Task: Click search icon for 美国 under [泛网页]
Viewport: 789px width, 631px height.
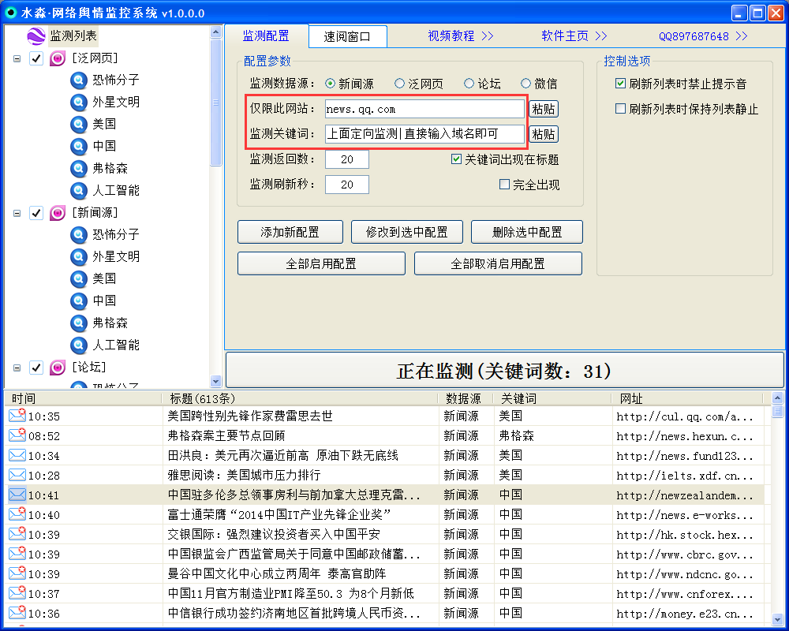Action: pos(78,125)
